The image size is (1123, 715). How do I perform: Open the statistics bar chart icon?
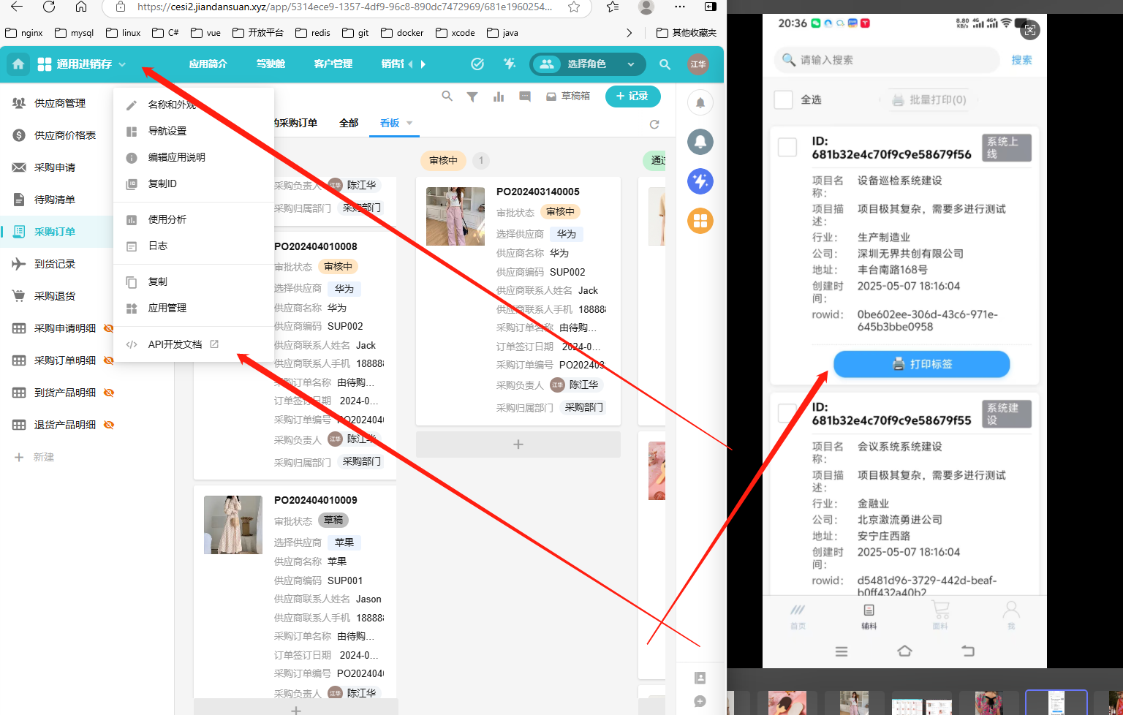(499, 97)
